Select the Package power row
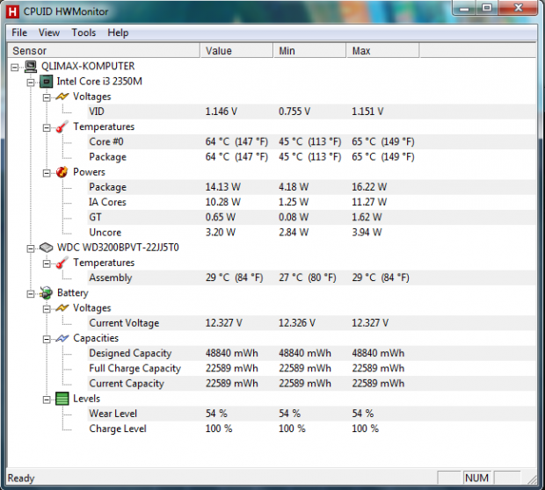The width and height of the screenshot is (545, 490). (311, 187)
